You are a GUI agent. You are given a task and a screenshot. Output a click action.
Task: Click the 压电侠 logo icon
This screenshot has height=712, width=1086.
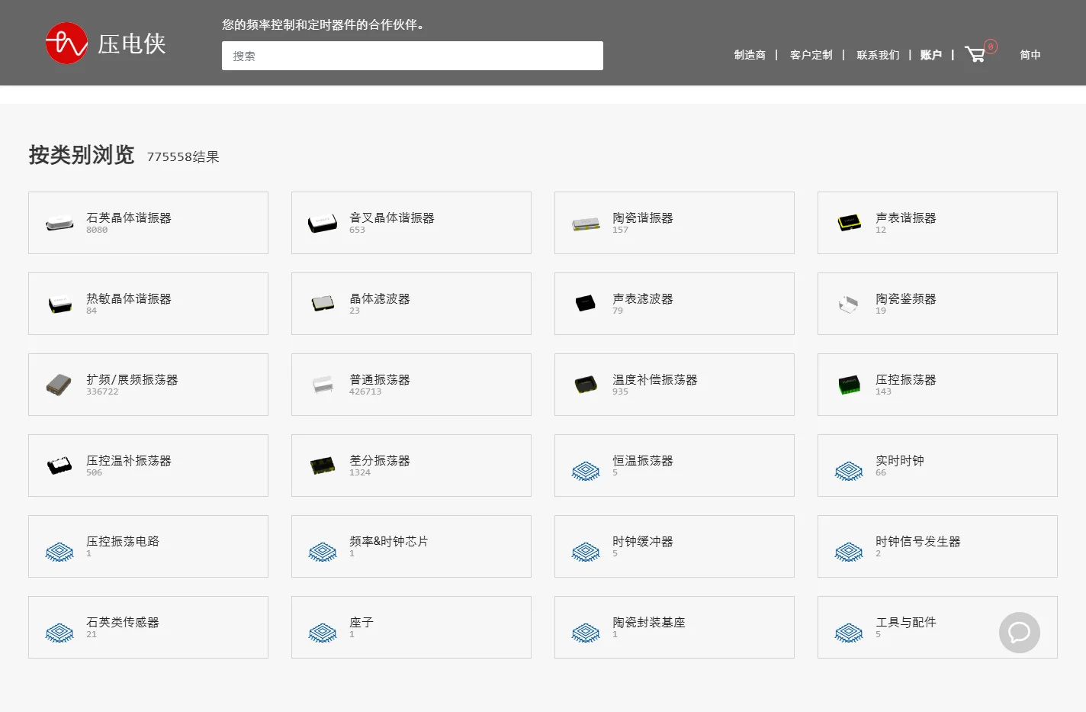(66, 43)
